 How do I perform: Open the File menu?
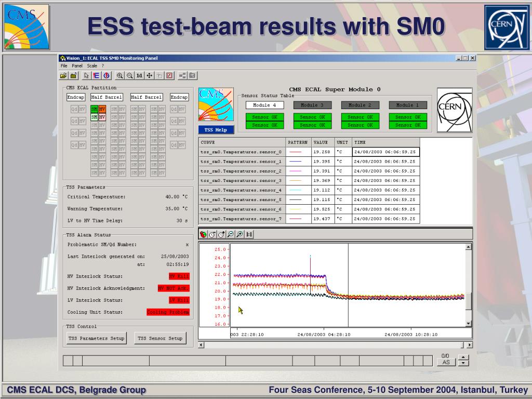click(64, 66)
